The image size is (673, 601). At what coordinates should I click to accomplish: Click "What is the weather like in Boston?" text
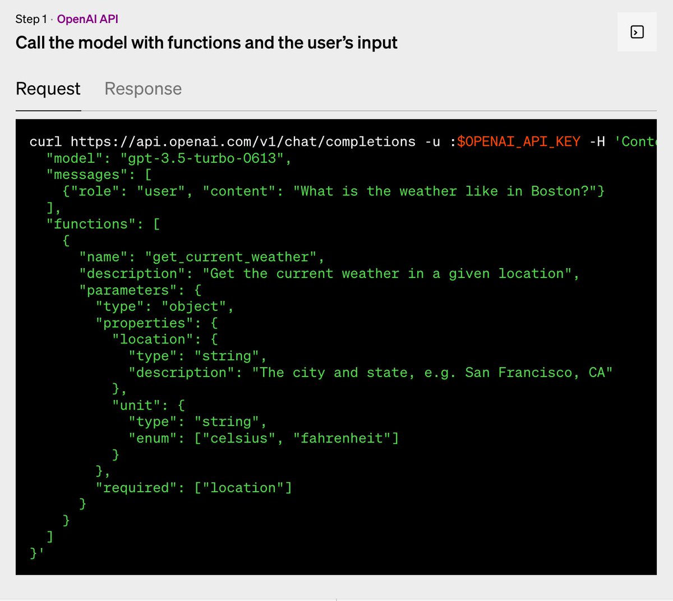click(444, 191)
